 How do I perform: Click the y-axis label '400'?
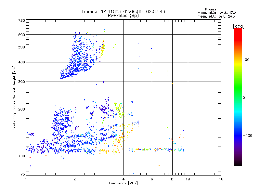coord(21,62)
